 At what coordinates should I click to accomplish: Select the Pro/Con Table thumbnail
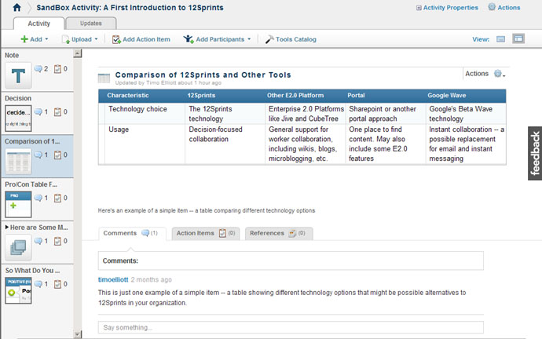point(17,203)
